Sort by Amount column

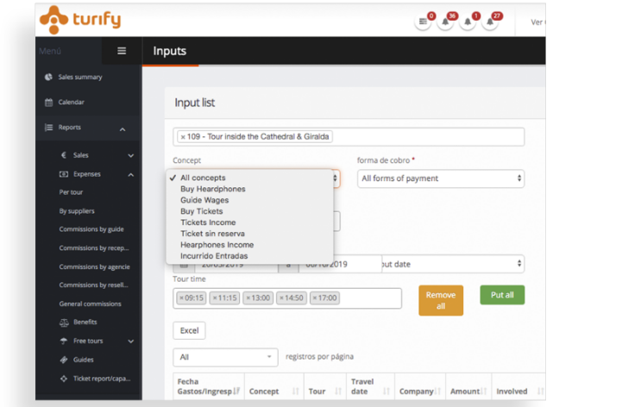(x=468, y=386)
